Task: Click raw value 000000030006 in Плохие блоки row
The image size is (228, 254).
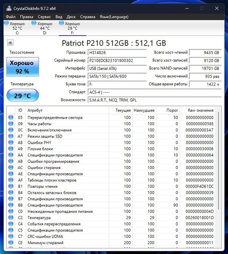Action: tap(199, 149)
